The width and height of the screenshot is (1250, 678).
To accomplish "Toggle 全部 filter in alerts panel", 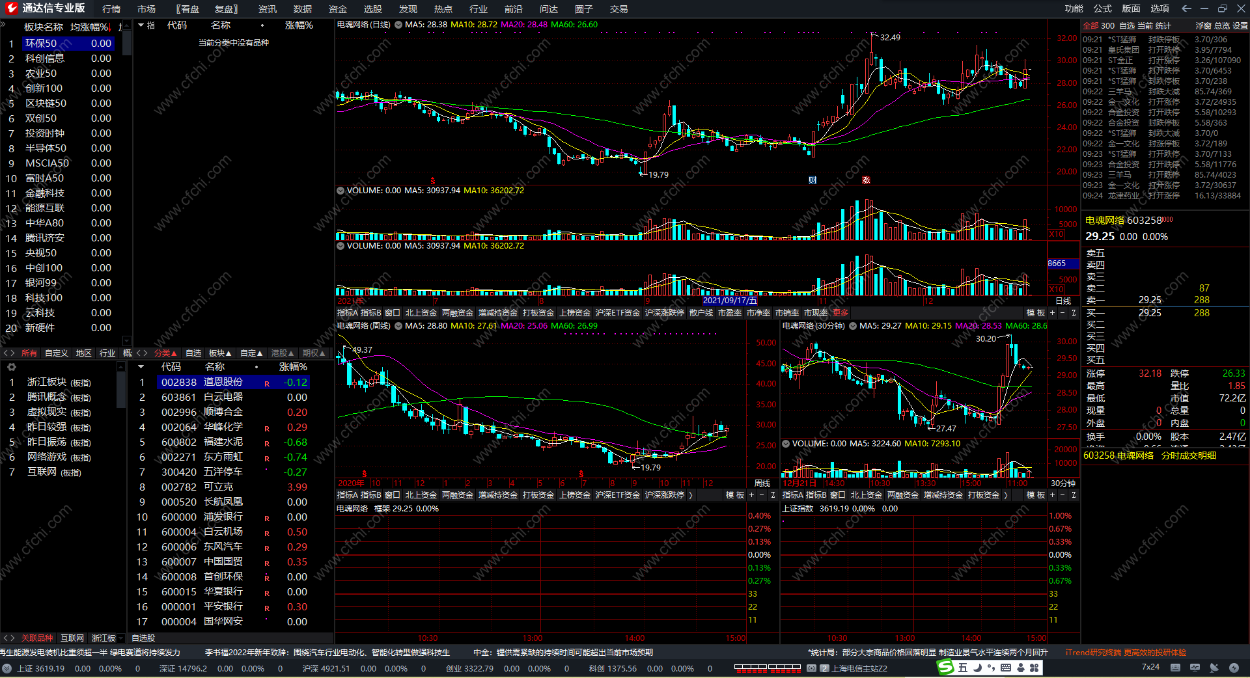I will click(x=1090, y=26).
